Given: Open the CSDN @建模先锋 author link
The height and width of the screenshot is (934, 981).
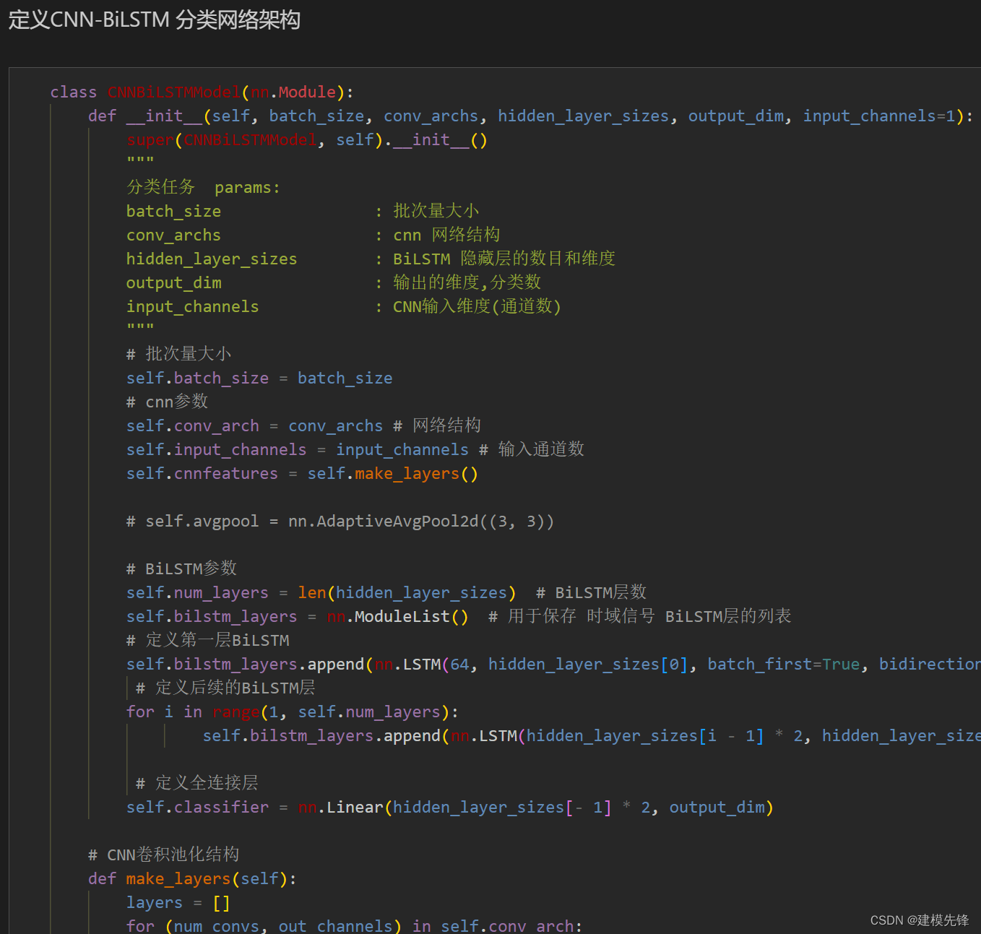Looking at the screenshot, I should pyautogui.click(x=919, y=920).
